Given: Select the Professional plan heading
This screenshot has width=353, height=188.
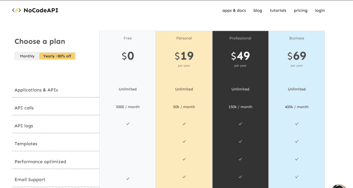Looking at the screenshot, I should [x=240, y=38].
